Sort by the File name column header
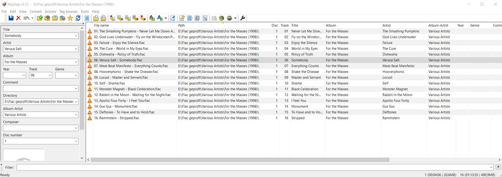502x177 pixels. pos(134,25)
